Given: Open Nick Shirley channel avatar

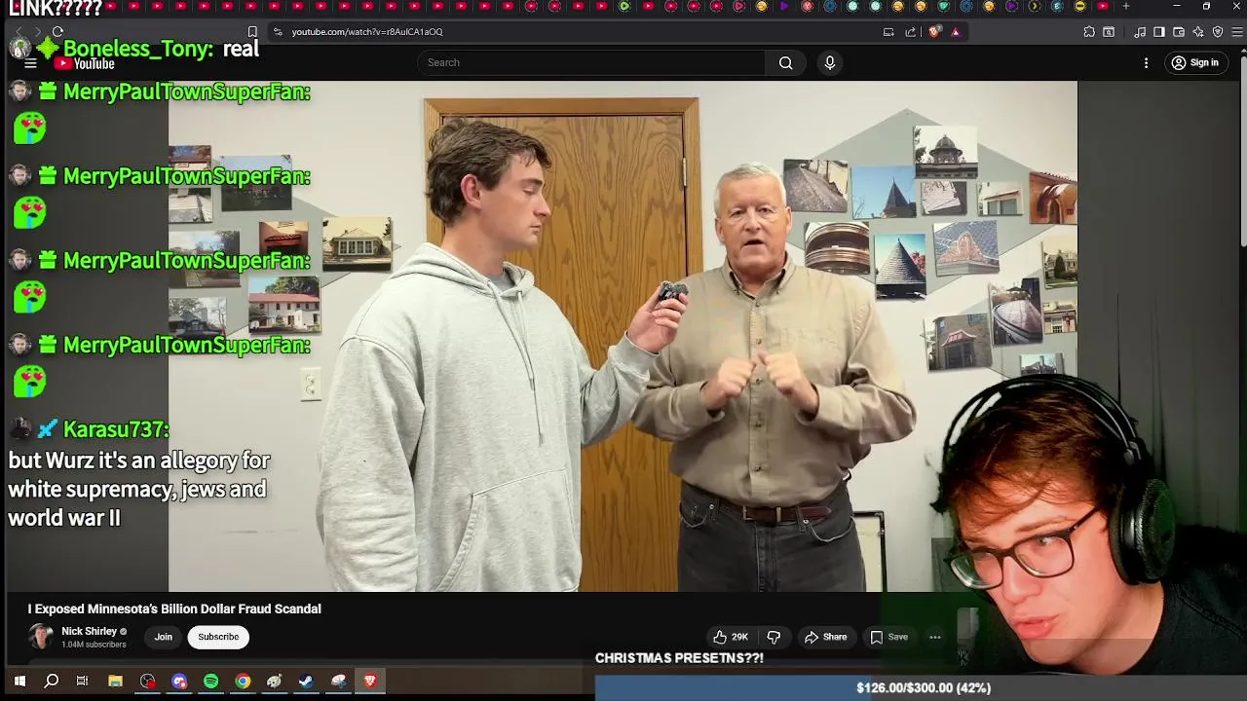Looking at the screenshot, I should 41,637.
